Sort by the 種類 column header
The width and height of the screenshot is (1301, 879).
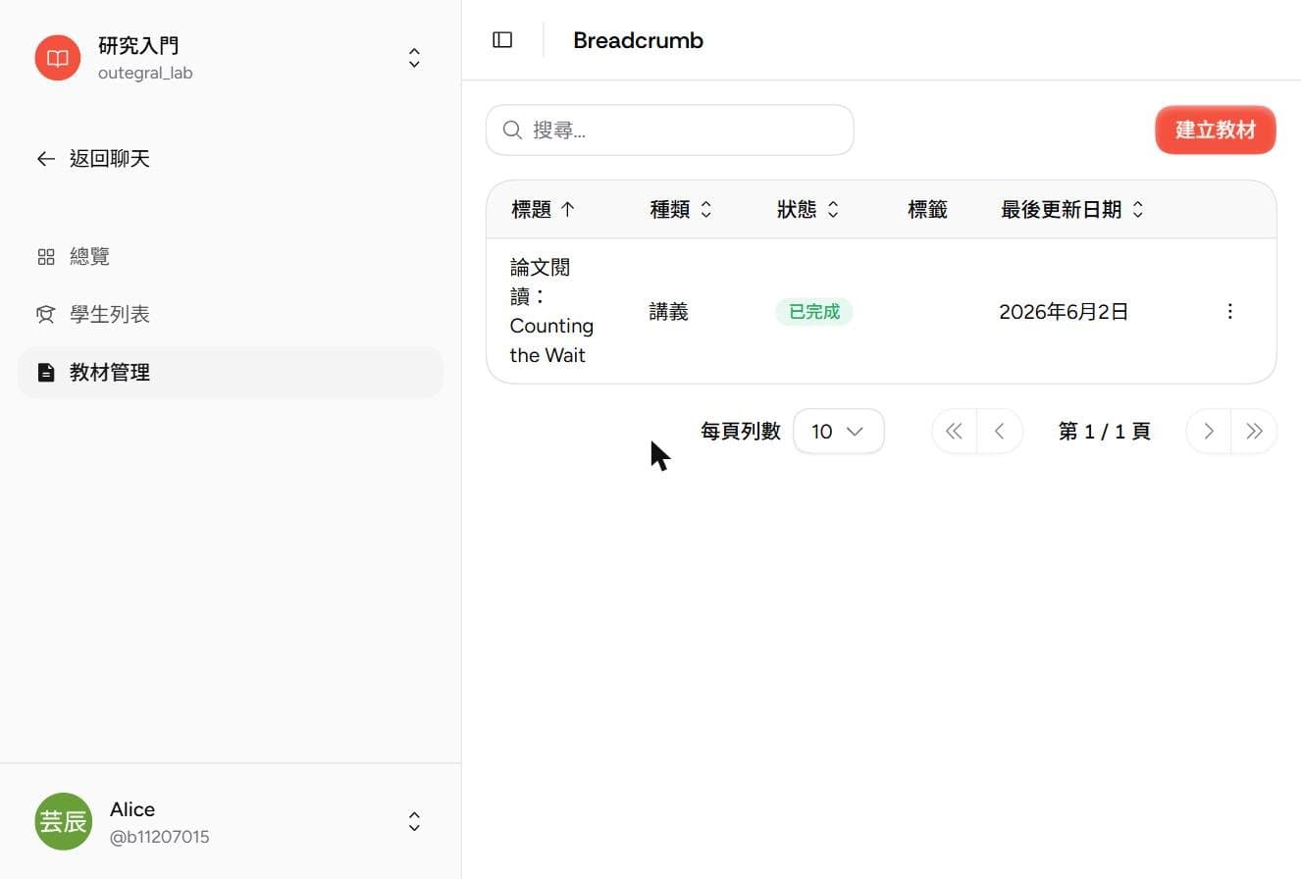point(681,210)
